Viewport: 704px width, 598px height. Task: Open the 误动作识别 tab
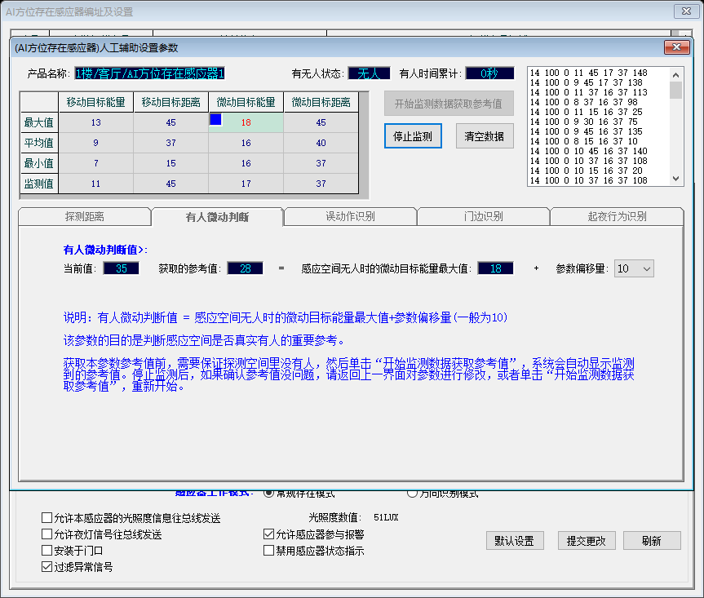click(350, 216)
